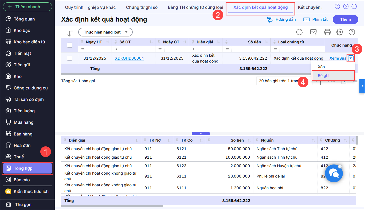This screenshot has width=365, height=210.
Task: Open the more tabs ellipsis icon
Action: (x=354, y=7)
